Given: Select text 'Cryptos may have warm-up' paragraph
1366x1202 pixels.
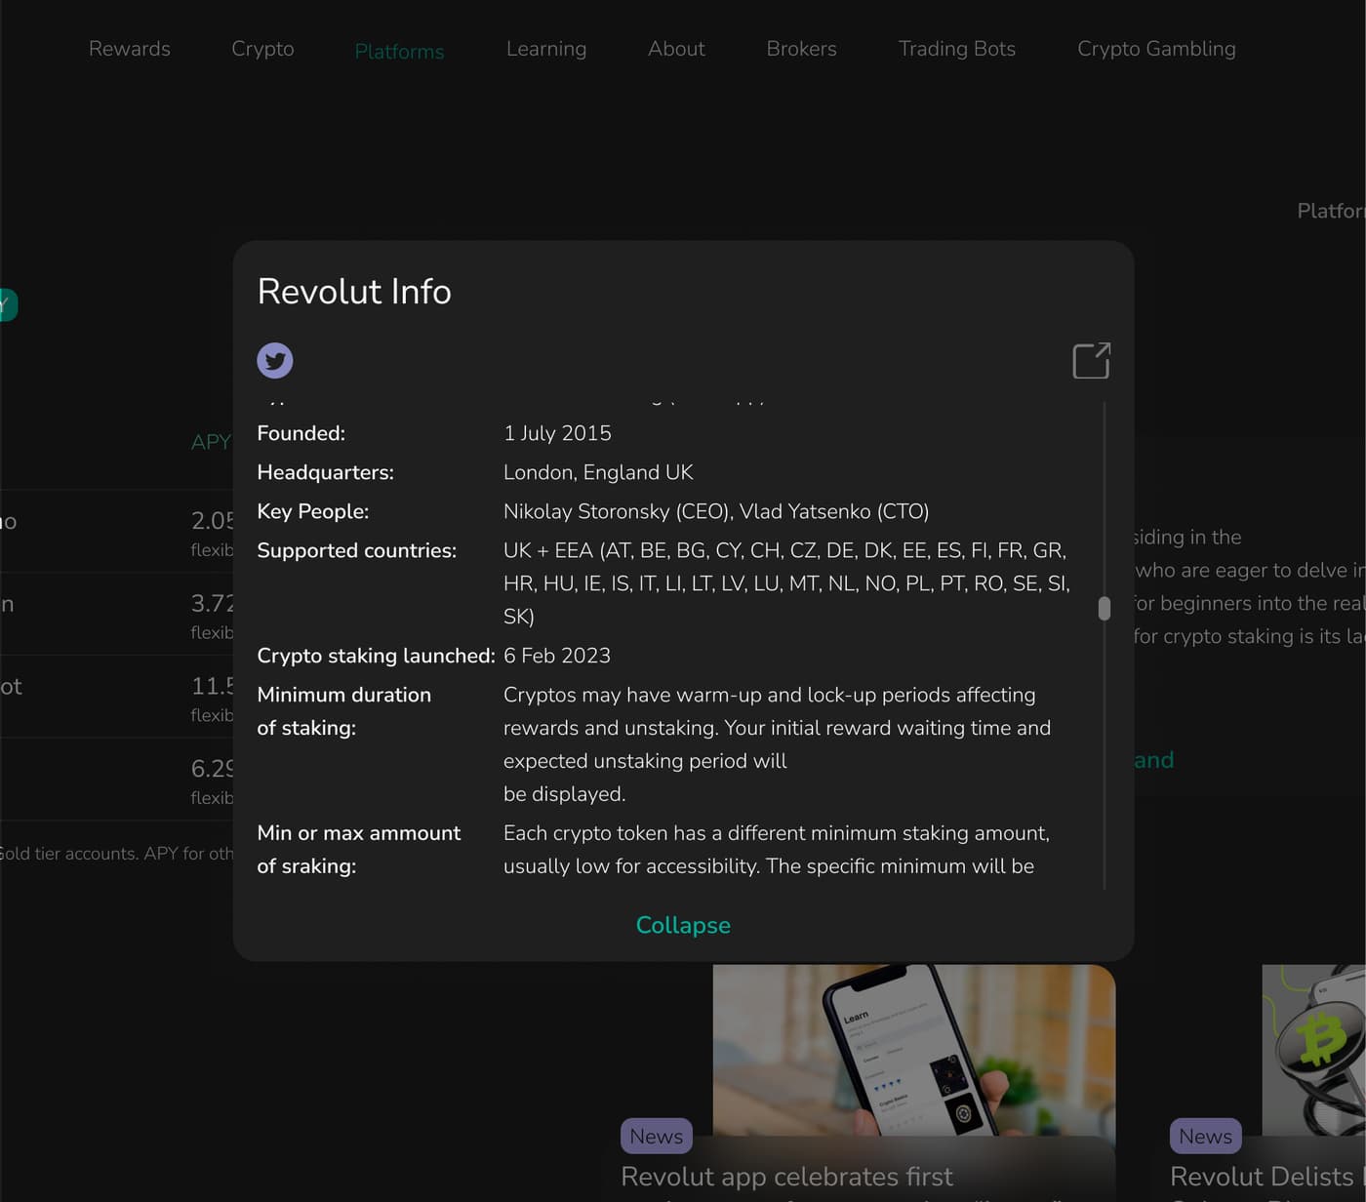Looking at the screenshot, I should (x=777, y=744).
